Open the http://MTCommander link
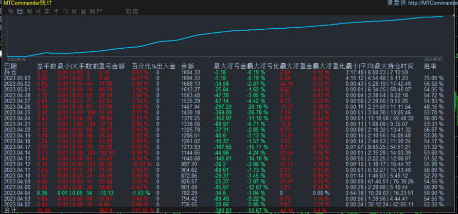Viewport: 458px width, 214px height. coord(433,3)
